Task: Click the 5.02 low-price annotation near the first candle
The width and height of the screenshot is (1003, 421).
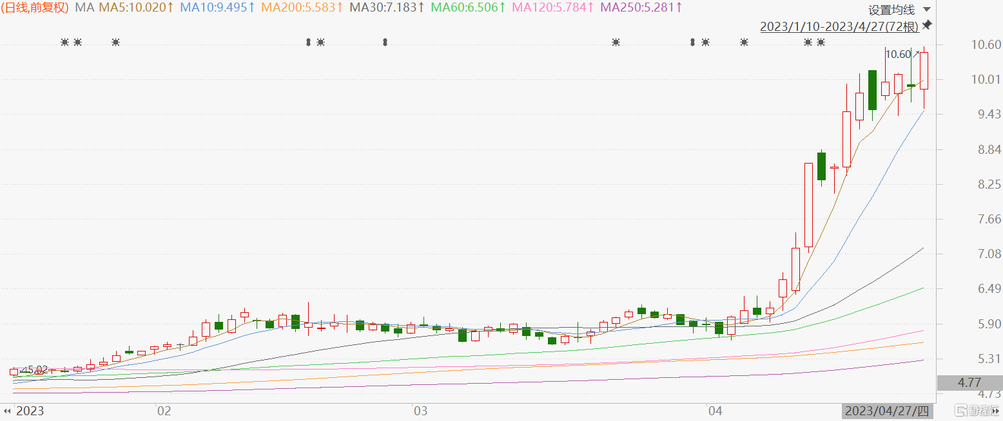Action: click(37, 370)
